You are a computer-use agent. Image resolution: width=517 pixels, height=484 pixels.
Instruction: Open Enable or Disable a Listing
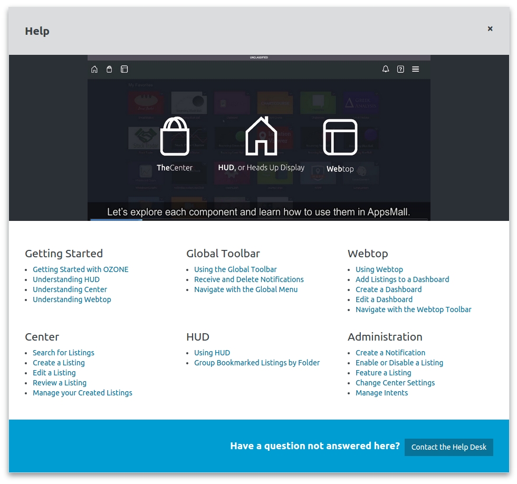point(399,363)
